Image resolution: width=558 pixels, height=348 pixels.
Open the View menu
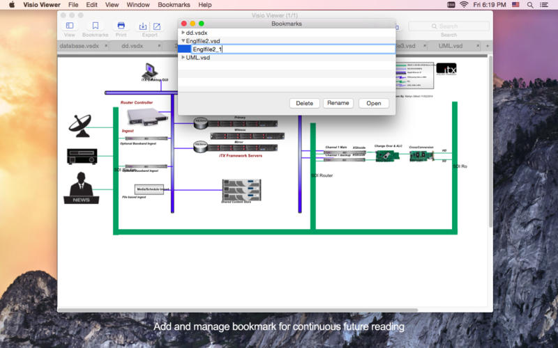(x=112, y=5)
